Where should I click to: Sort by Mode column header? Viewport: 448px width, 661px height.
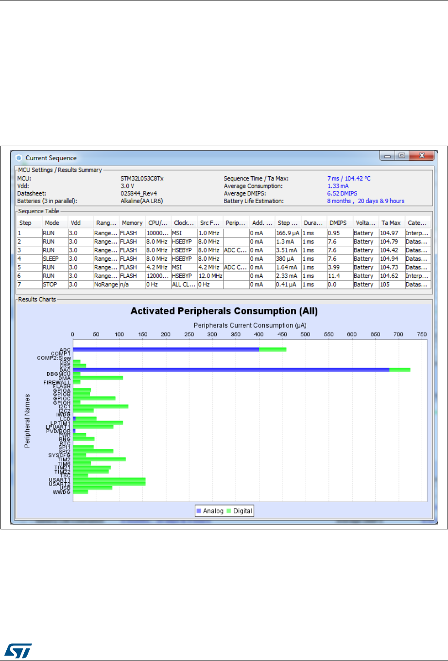[x=54, y=223]
